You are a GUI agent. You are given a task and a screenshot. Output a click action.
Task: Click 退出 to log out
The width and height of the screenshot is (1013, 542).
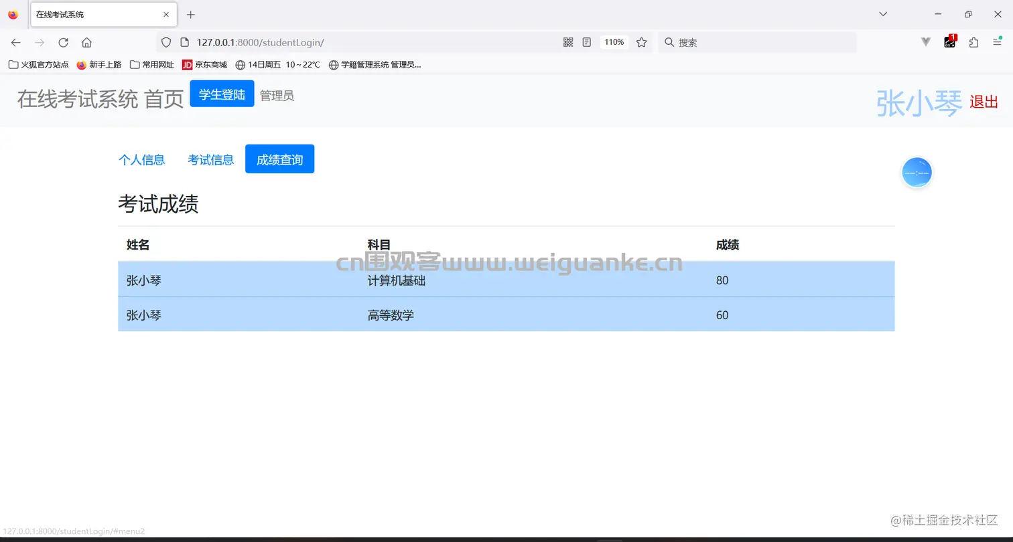(984, 102)
